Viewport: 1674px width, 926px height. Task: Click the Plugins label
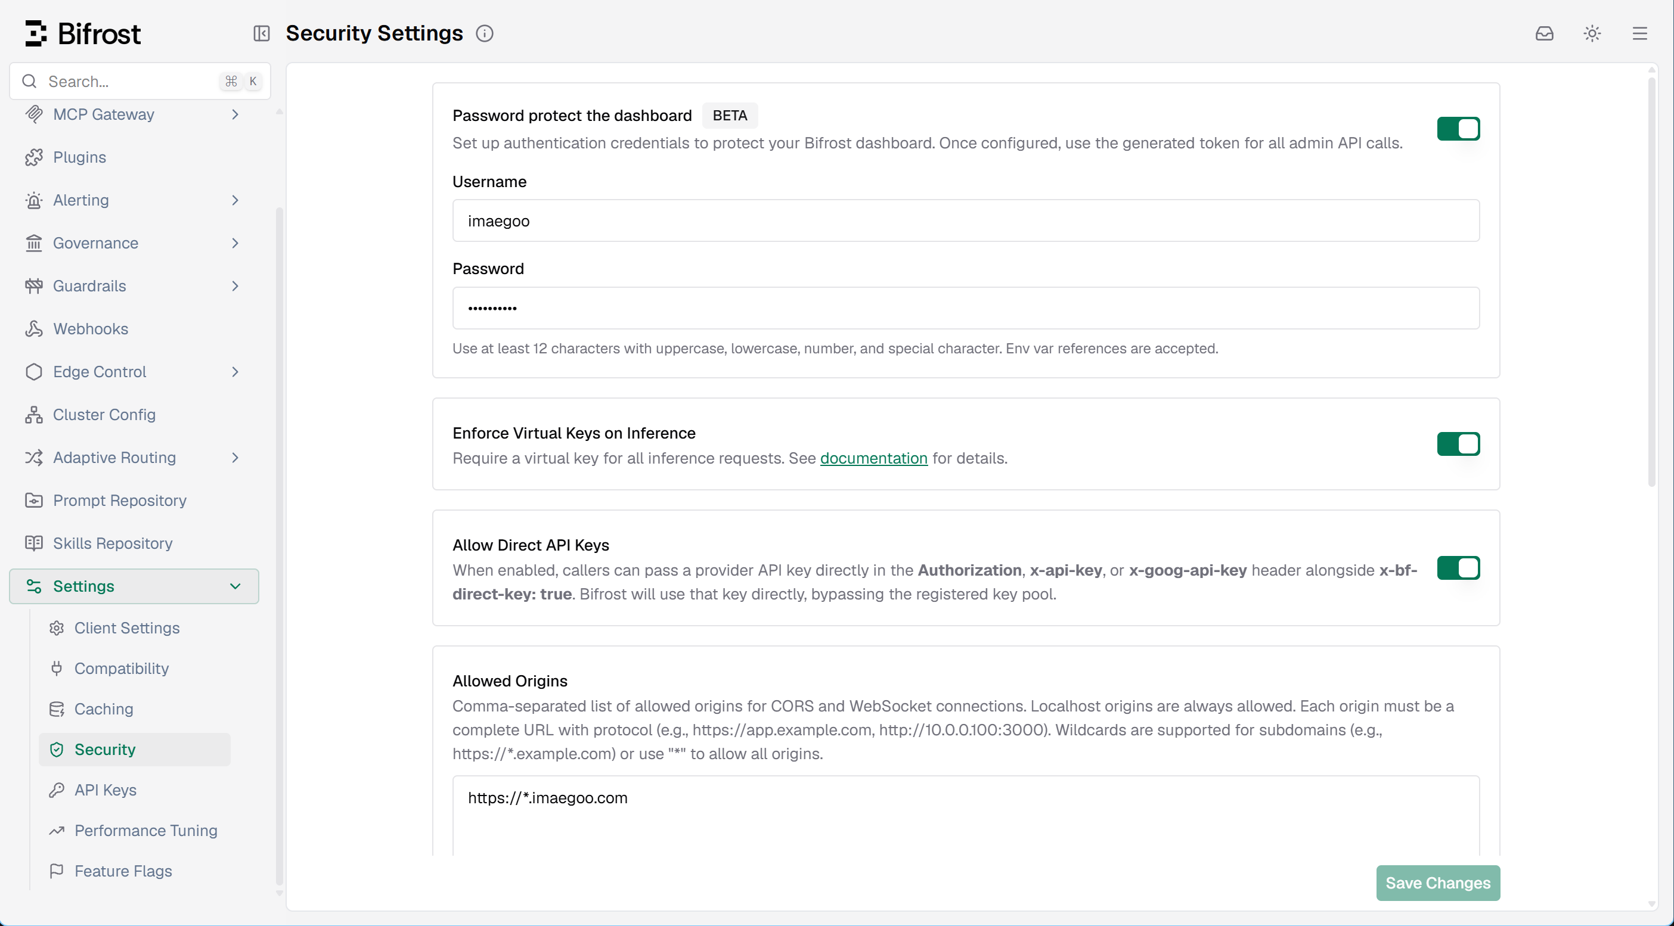[79, 157]
